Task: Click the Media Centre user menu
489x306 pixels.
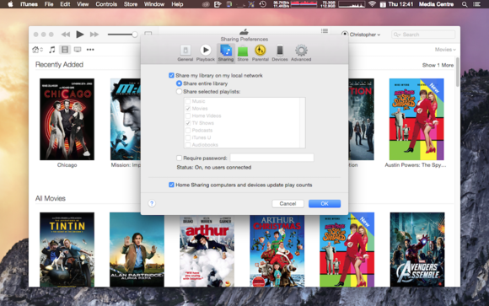Action: point(436,4)
